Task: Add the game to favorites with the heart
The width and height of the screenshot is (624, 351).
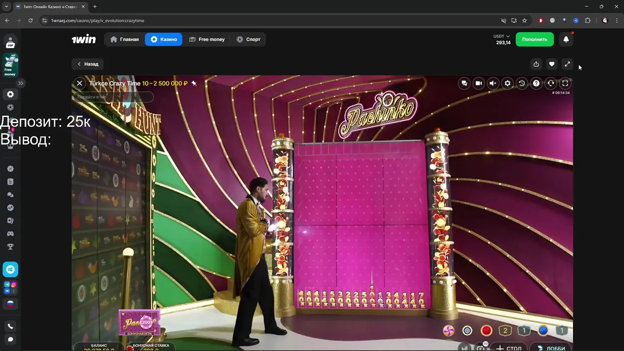Action: click(x=552, y=64)
